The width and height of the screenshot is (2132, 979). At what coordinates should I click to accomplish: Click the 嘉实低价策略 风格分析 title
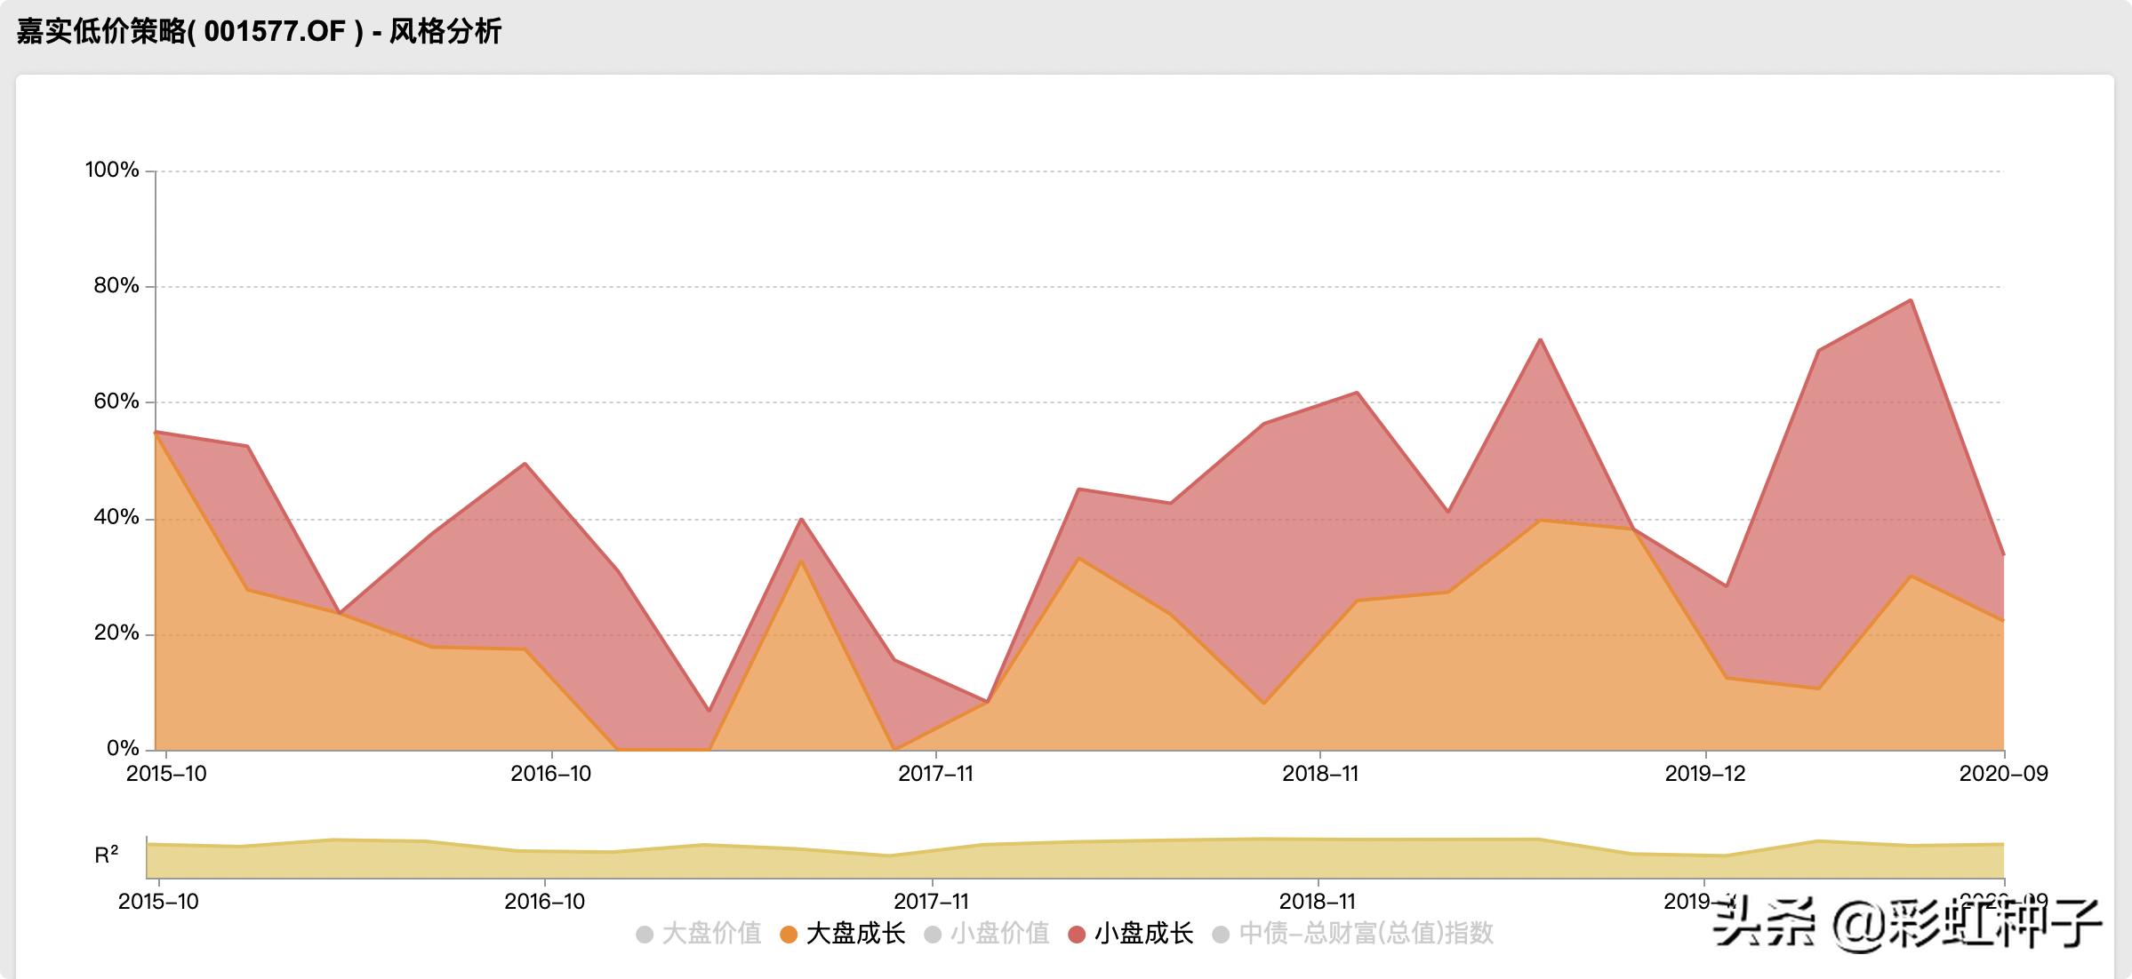point(259,32)
